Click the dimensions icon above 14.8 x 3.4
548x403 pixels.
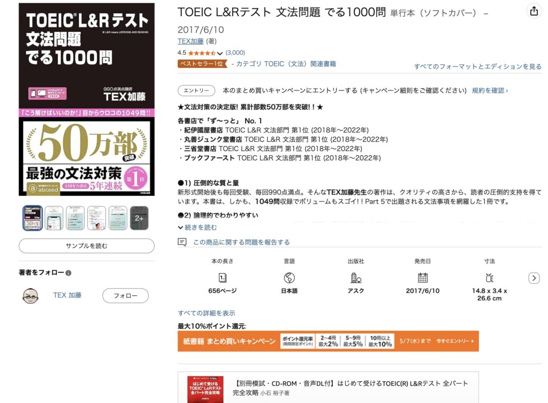click(489, 278)
